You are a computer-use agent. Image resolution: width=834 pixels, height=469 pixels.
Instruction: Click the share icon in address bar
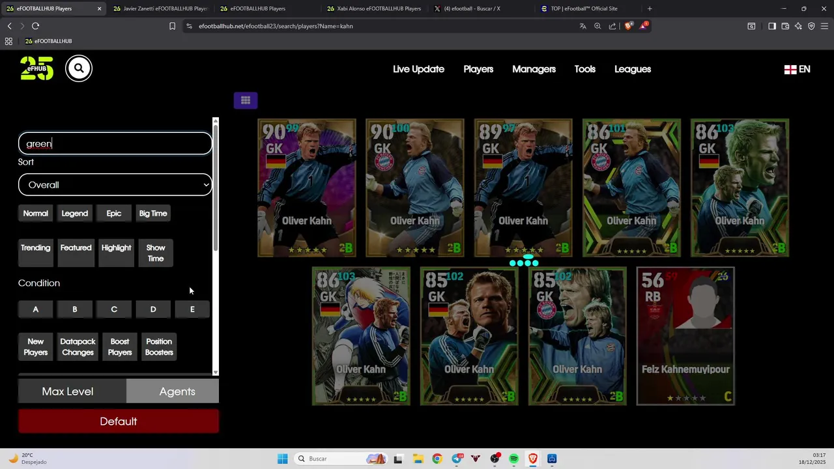click(612, 26)
